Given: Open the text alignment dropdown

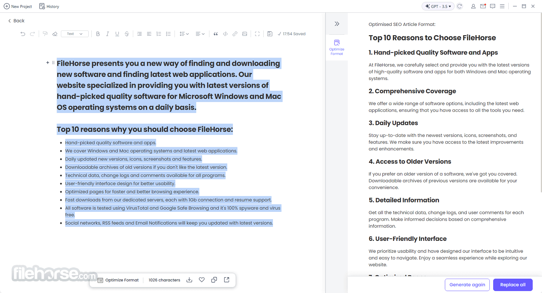Looking at the screenshot, I should pyautogui.click(x=200, y=34).
